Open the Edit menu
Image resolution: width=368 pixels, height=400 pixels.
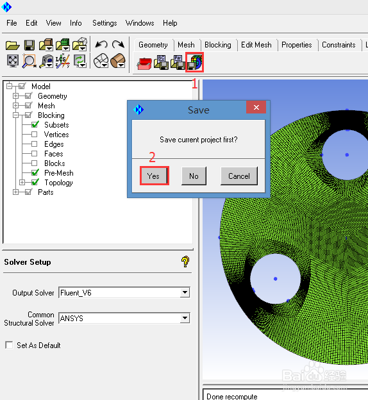(31, 23)
